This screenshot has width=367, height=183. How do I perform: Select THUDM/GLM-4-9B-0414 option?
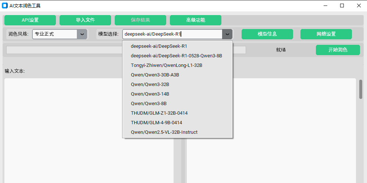[x=177, y=123]
